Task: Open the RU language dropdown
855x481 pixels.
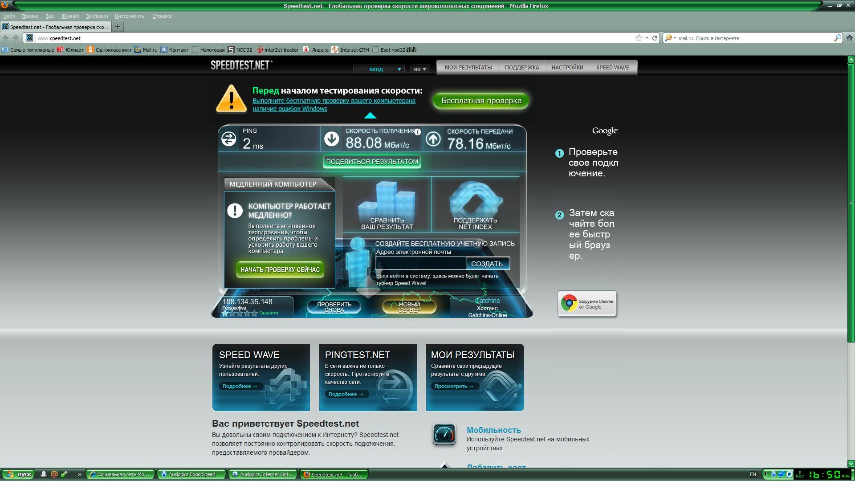Action: (x=420, y=69)
